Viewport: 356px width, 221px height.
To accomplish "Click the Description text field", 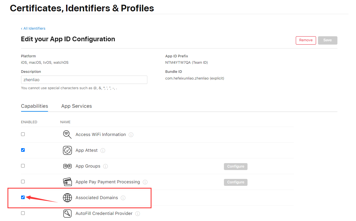I will tap(84, 80).
